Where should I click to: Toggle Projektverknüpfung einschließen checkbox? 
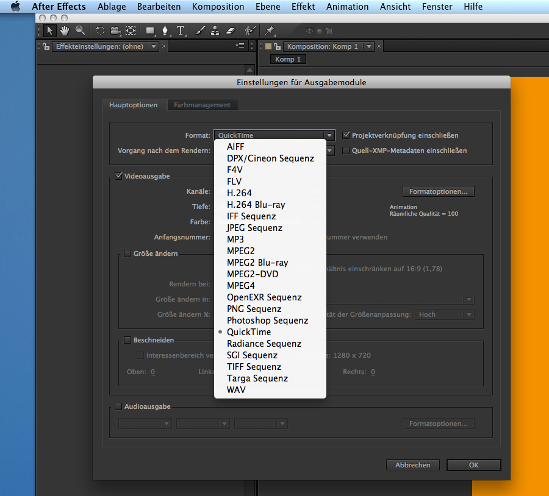click(x=346, y=135)
